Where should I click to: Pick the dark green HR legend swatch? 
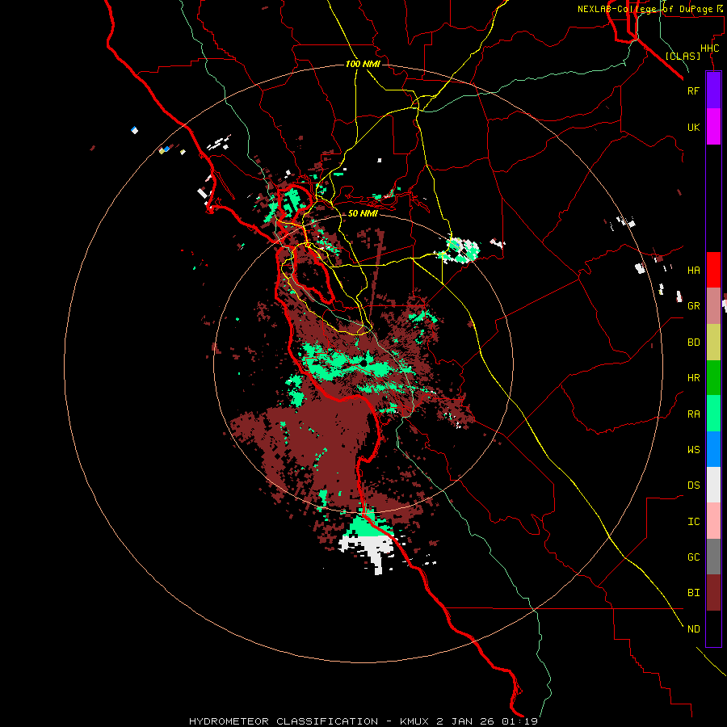[x=713, y=377]
